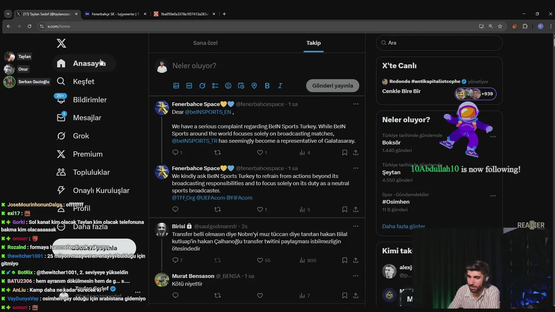Viewport: 555px width, 312px height.
Task: Reply to the Dear @beINSPORTS_EN post
Action: (176, 153)
